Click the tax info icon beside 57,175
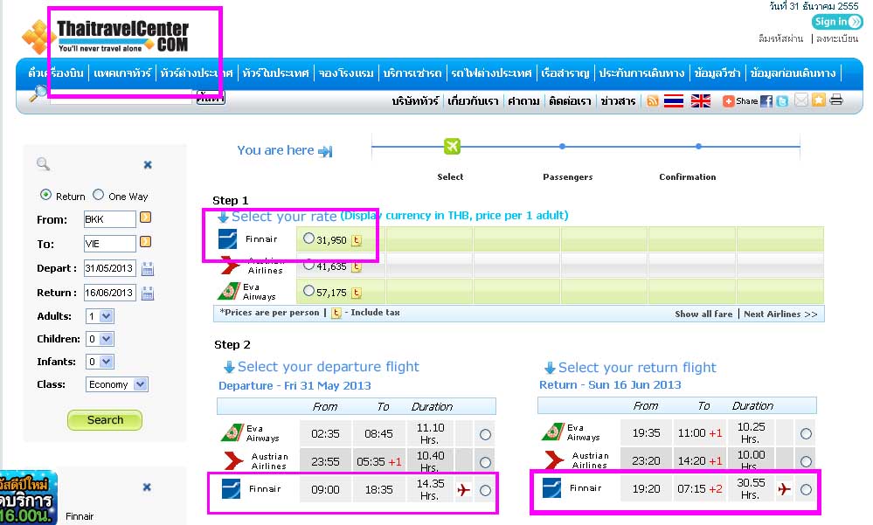Viewport: 873px width, 525px height. (357, 293)
